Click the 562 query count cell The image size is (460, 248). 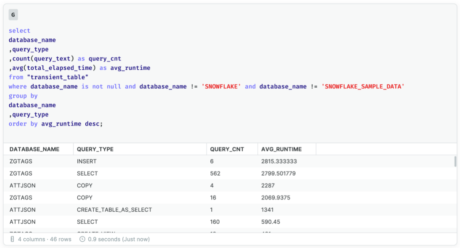[215, 173]
